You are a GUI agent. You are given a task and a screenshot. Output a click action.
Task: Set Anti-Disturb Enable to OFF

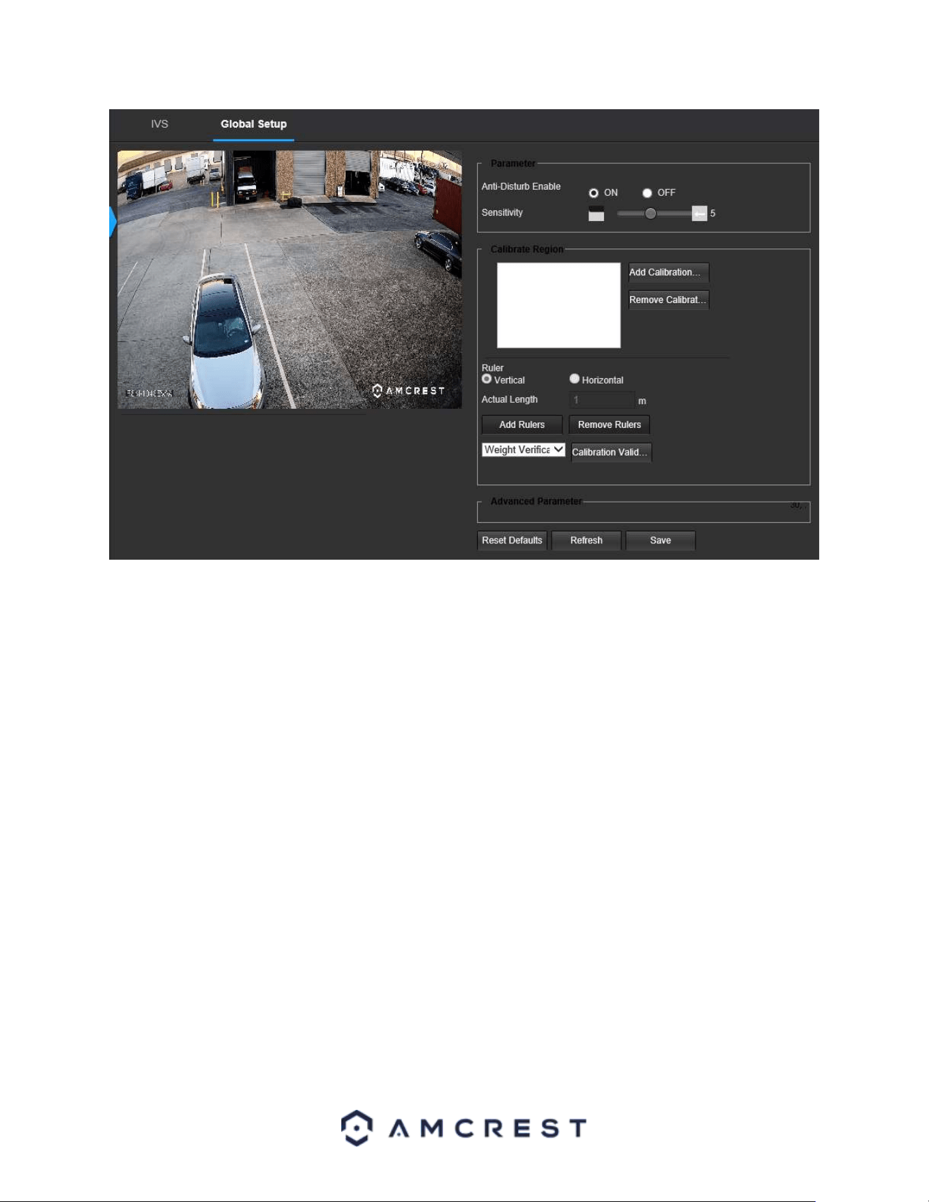647,193
